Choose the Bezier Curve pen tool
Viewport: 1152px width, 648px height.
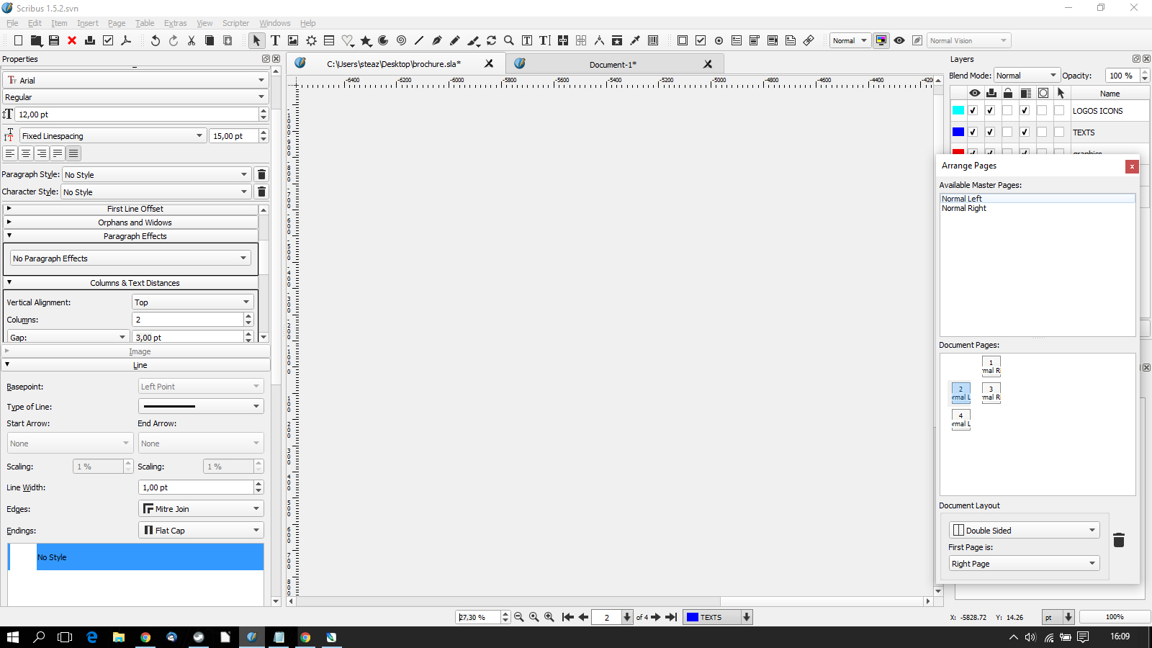pyautogui.click(x=437, y=41)
